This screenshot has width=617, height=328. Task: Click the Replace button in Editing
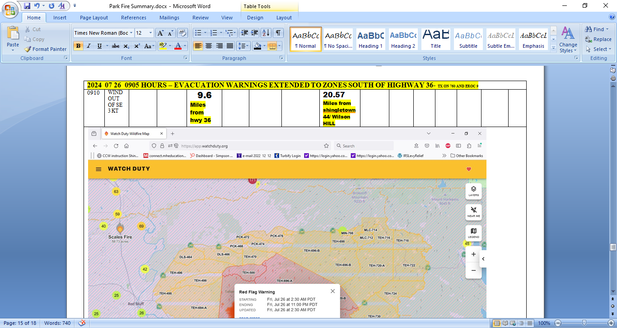(598, 39)
